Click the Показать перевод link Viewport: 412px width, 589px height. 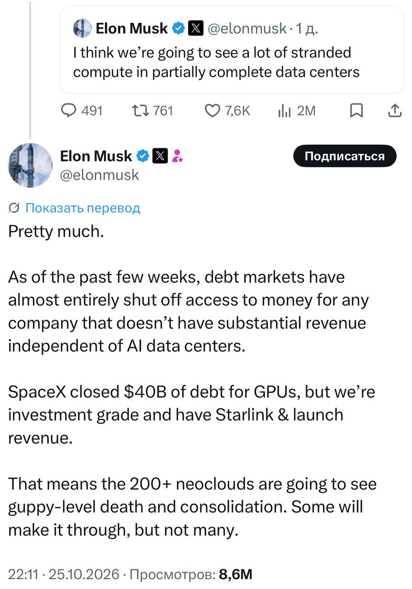[82, 208]
